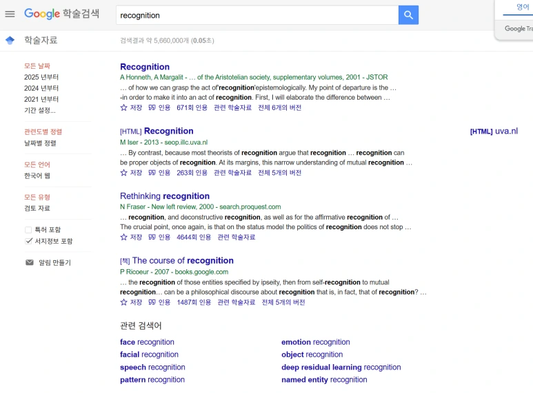Open 4644회 인용 citations link
The width and height of the screenshot is (533, 393).
click(194, 237)
